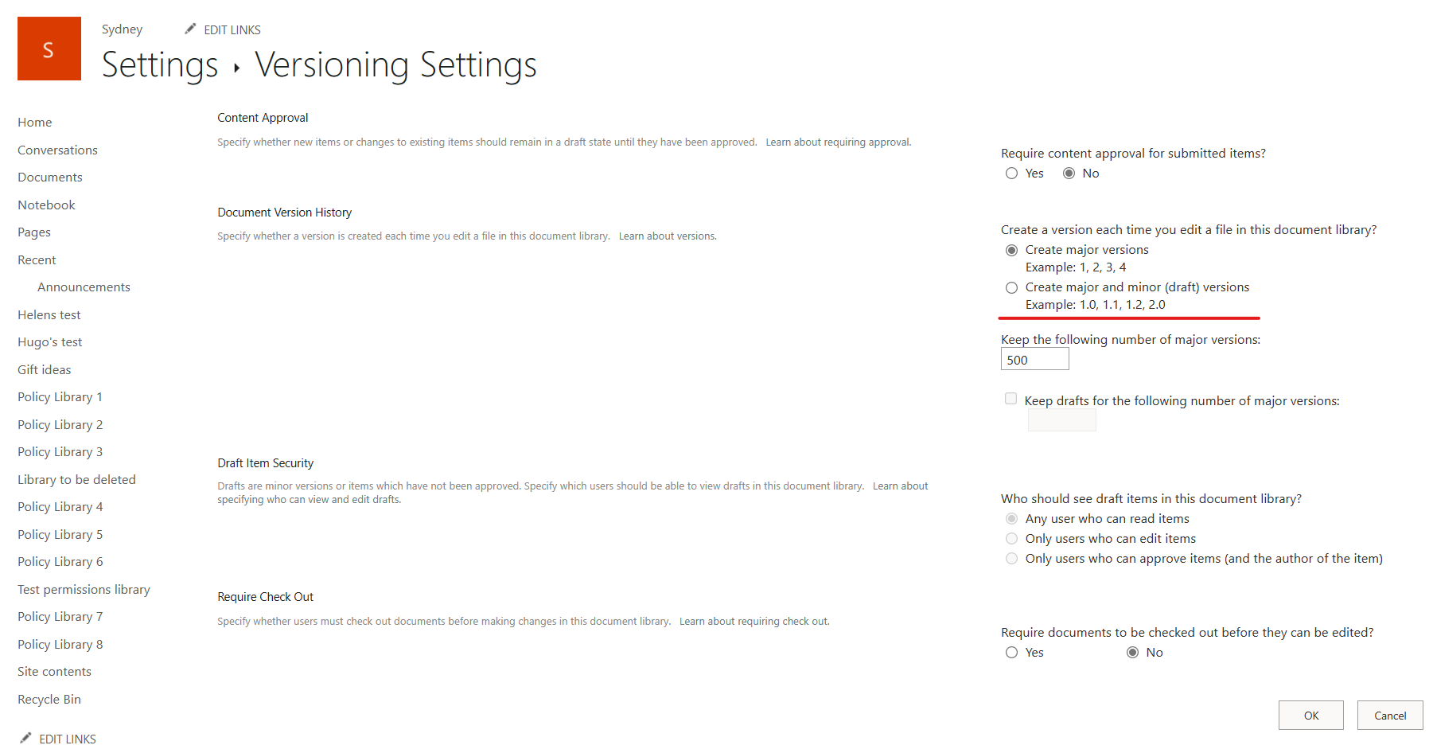Click the Cancel button
The height and width of the screenshot is (749, 1433).
pyautogui.click(x=1389, y=715)
